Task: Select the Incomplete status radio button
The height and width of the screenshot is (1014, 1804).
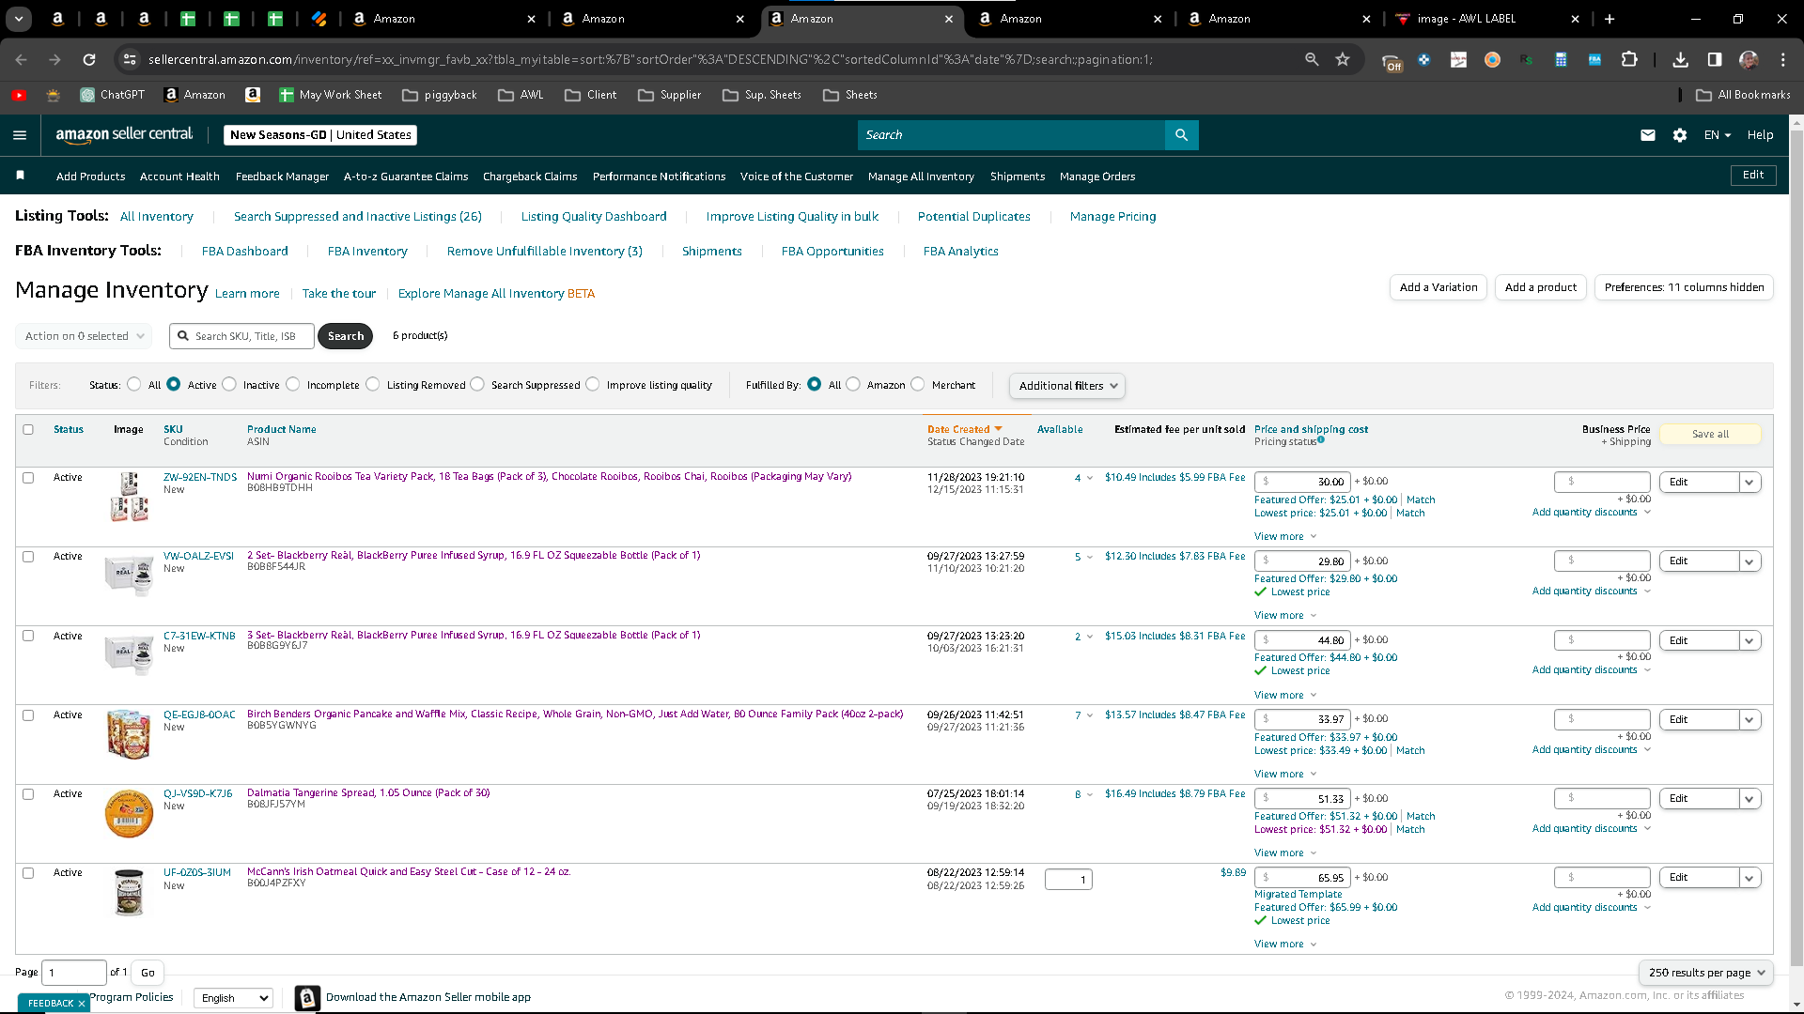Action: pos(293,384)
